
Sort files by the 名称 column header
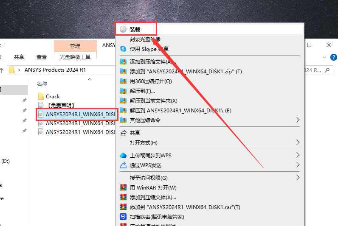tap(42, 84)
